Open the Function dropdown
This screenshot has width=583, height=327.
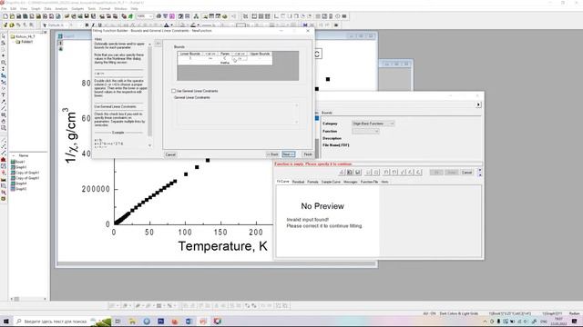(365, 131)
